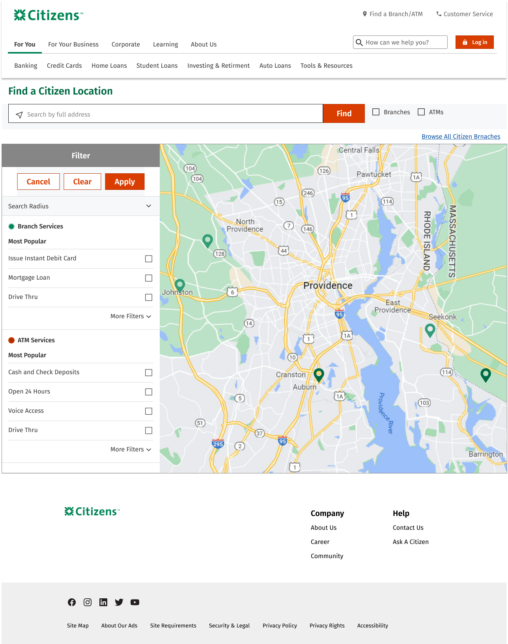508x644 pixels.
Task: Click the Facebook icon in footer
Action: 72,602
